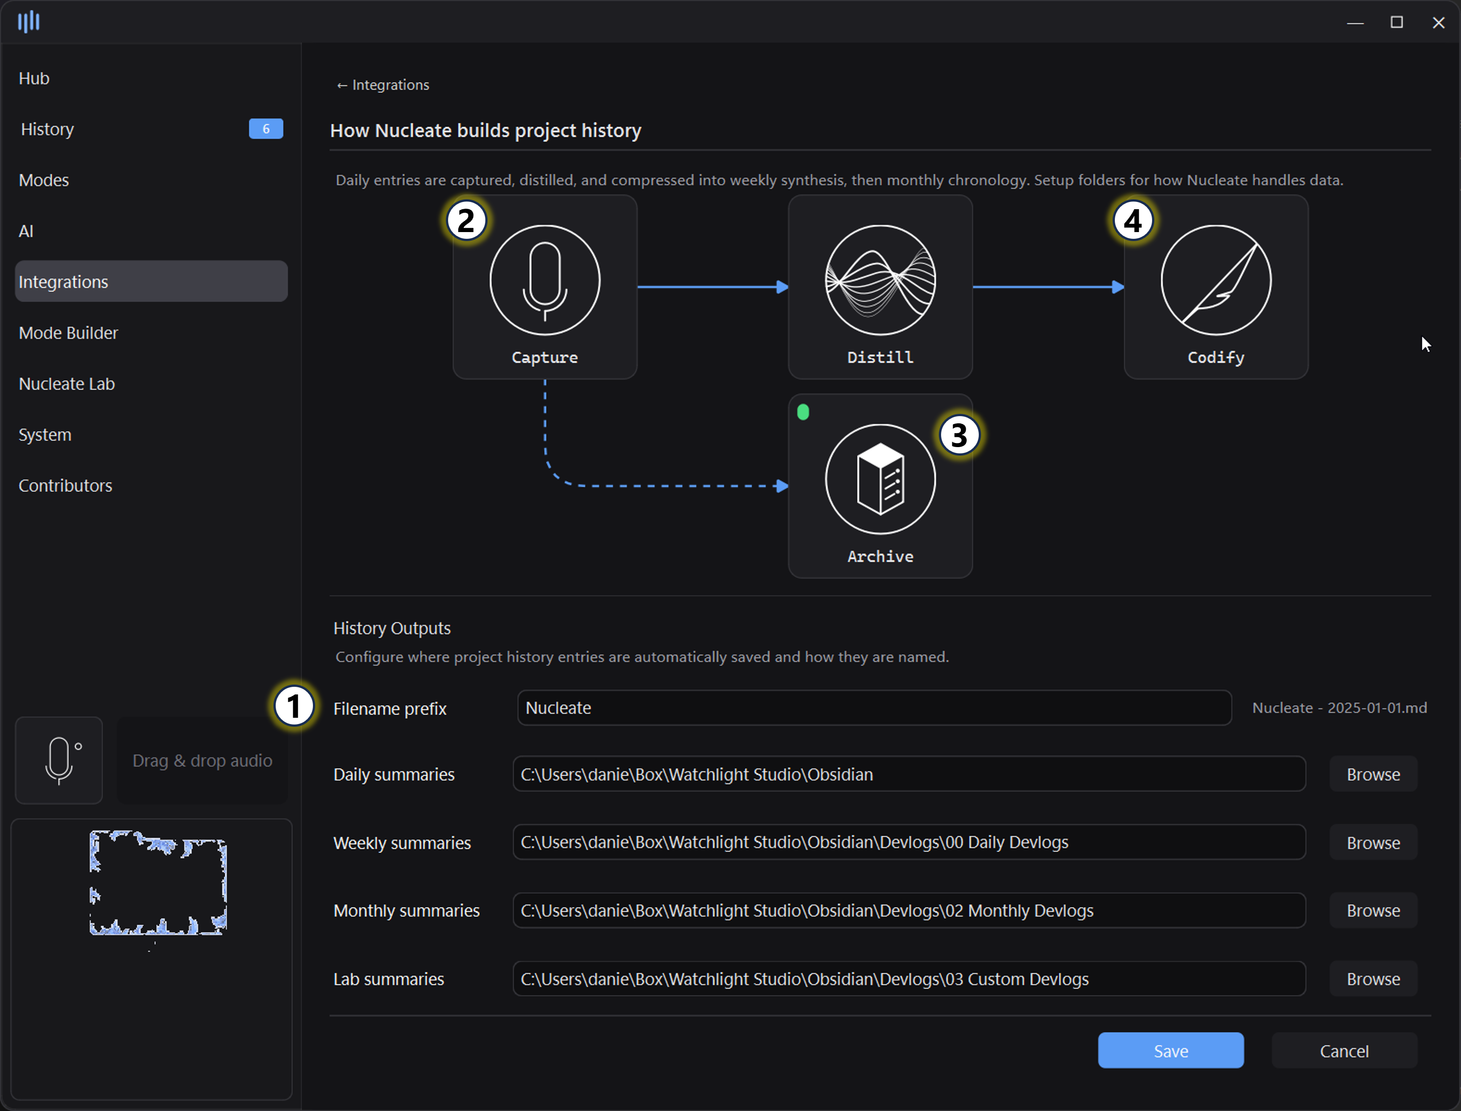Click the green status dot on Archive

tap(803, 413)
